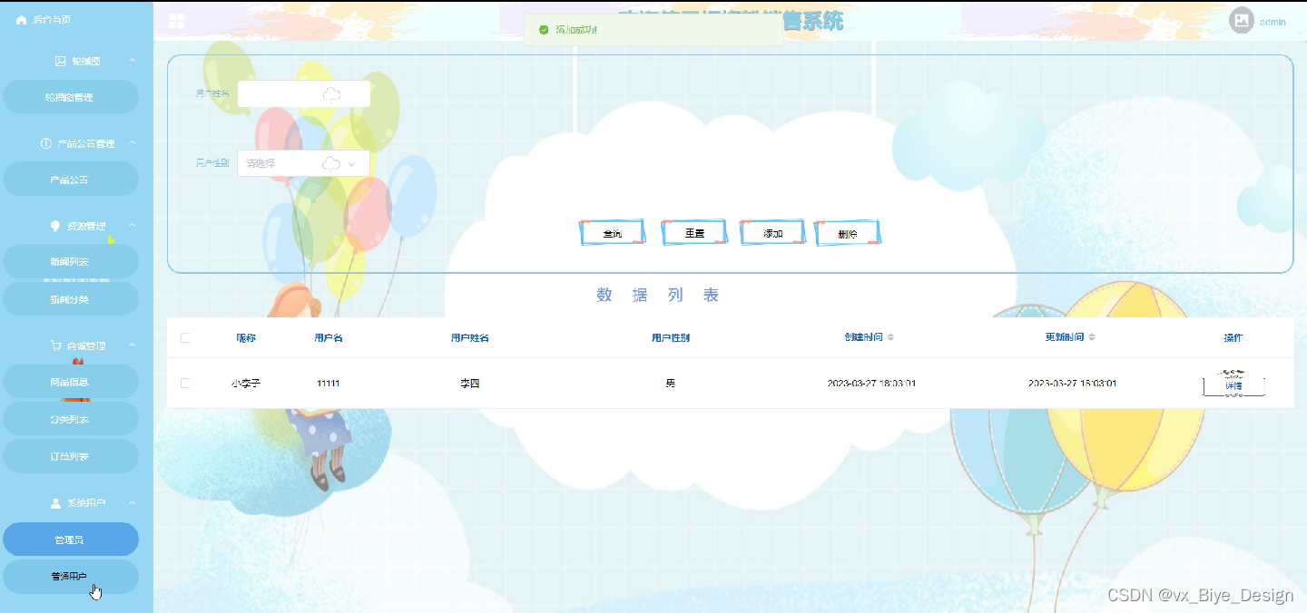The image size is (1307, 613).
Task: Focus the 用户姓名 input field
Action: (303, 94)
